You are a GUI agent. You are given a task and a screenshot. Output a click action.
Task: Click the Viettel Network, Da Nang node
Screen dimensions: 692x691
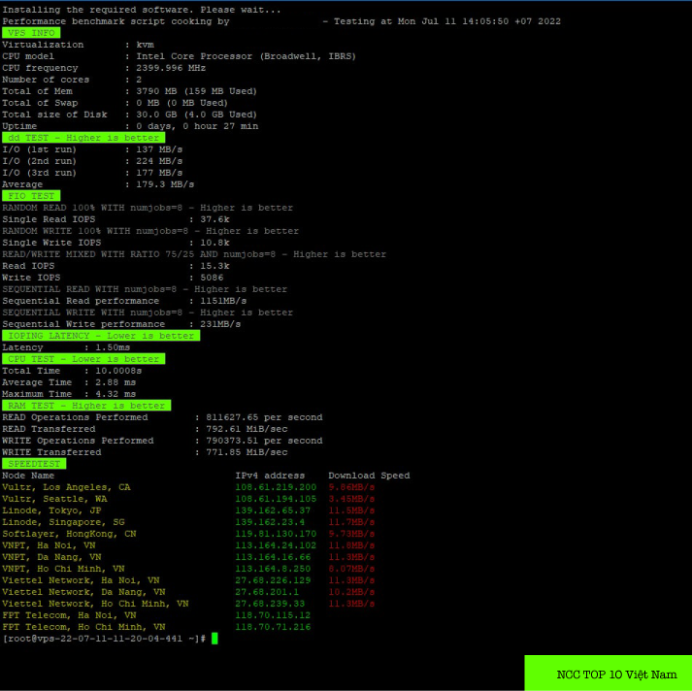point(83,592)
